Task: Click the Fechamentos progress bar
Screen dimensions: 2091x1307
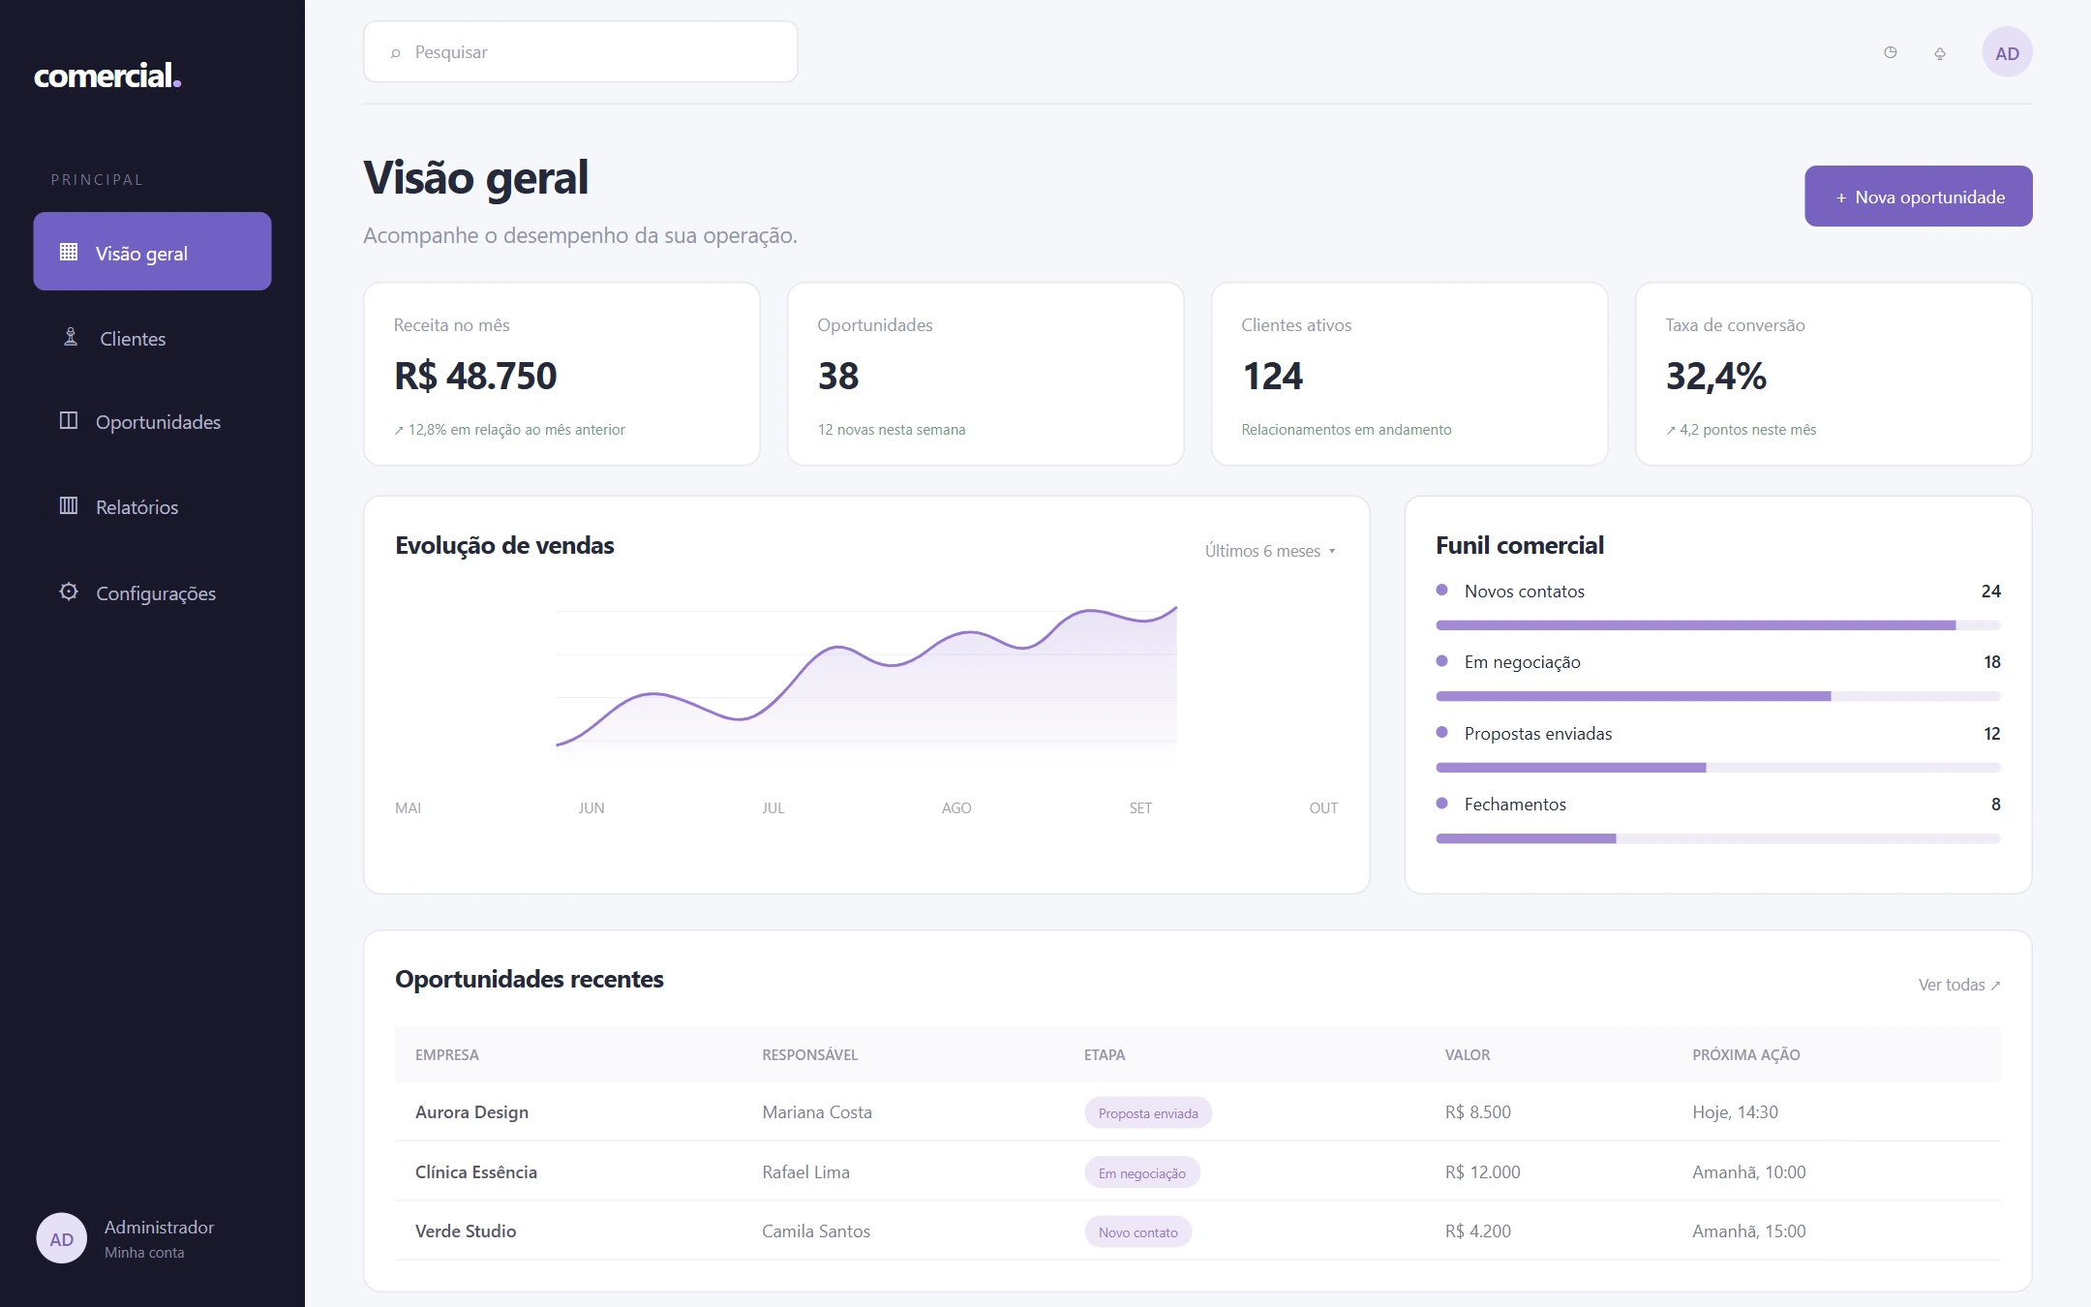Action: [x=1717, y=838]
